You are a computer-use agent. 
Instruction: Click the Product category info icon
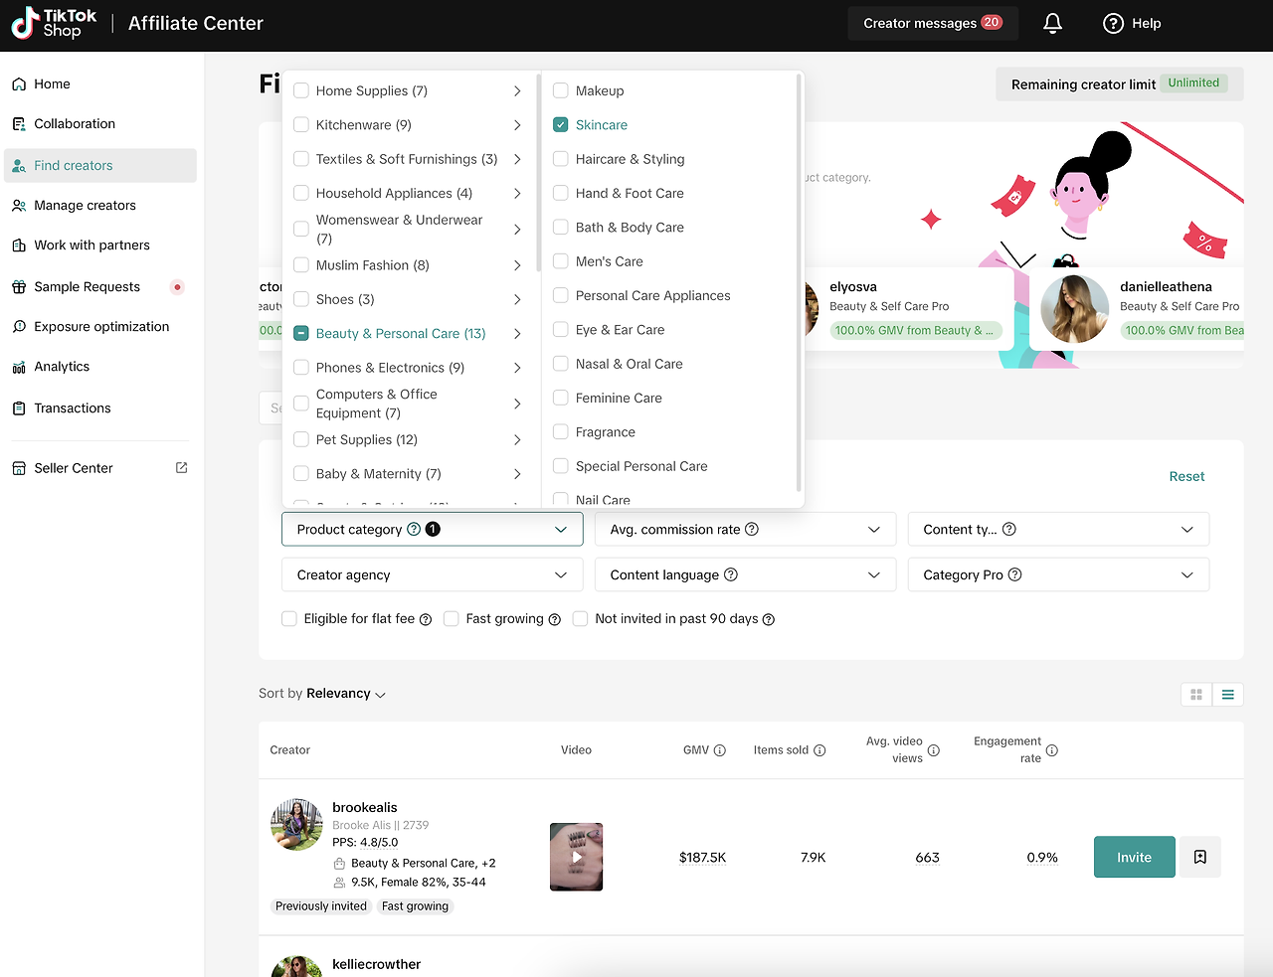point(414,529)
